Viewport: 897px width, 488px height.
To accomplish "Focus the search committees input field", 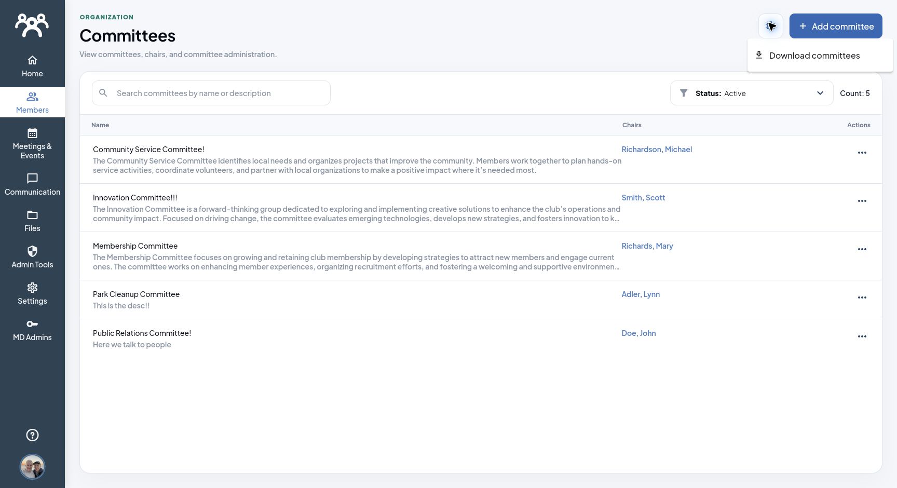I will pos(211,93).
